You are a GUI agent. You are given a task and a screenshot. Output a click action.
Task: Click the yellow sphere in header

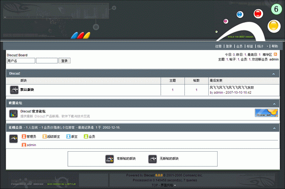point(274,26)
